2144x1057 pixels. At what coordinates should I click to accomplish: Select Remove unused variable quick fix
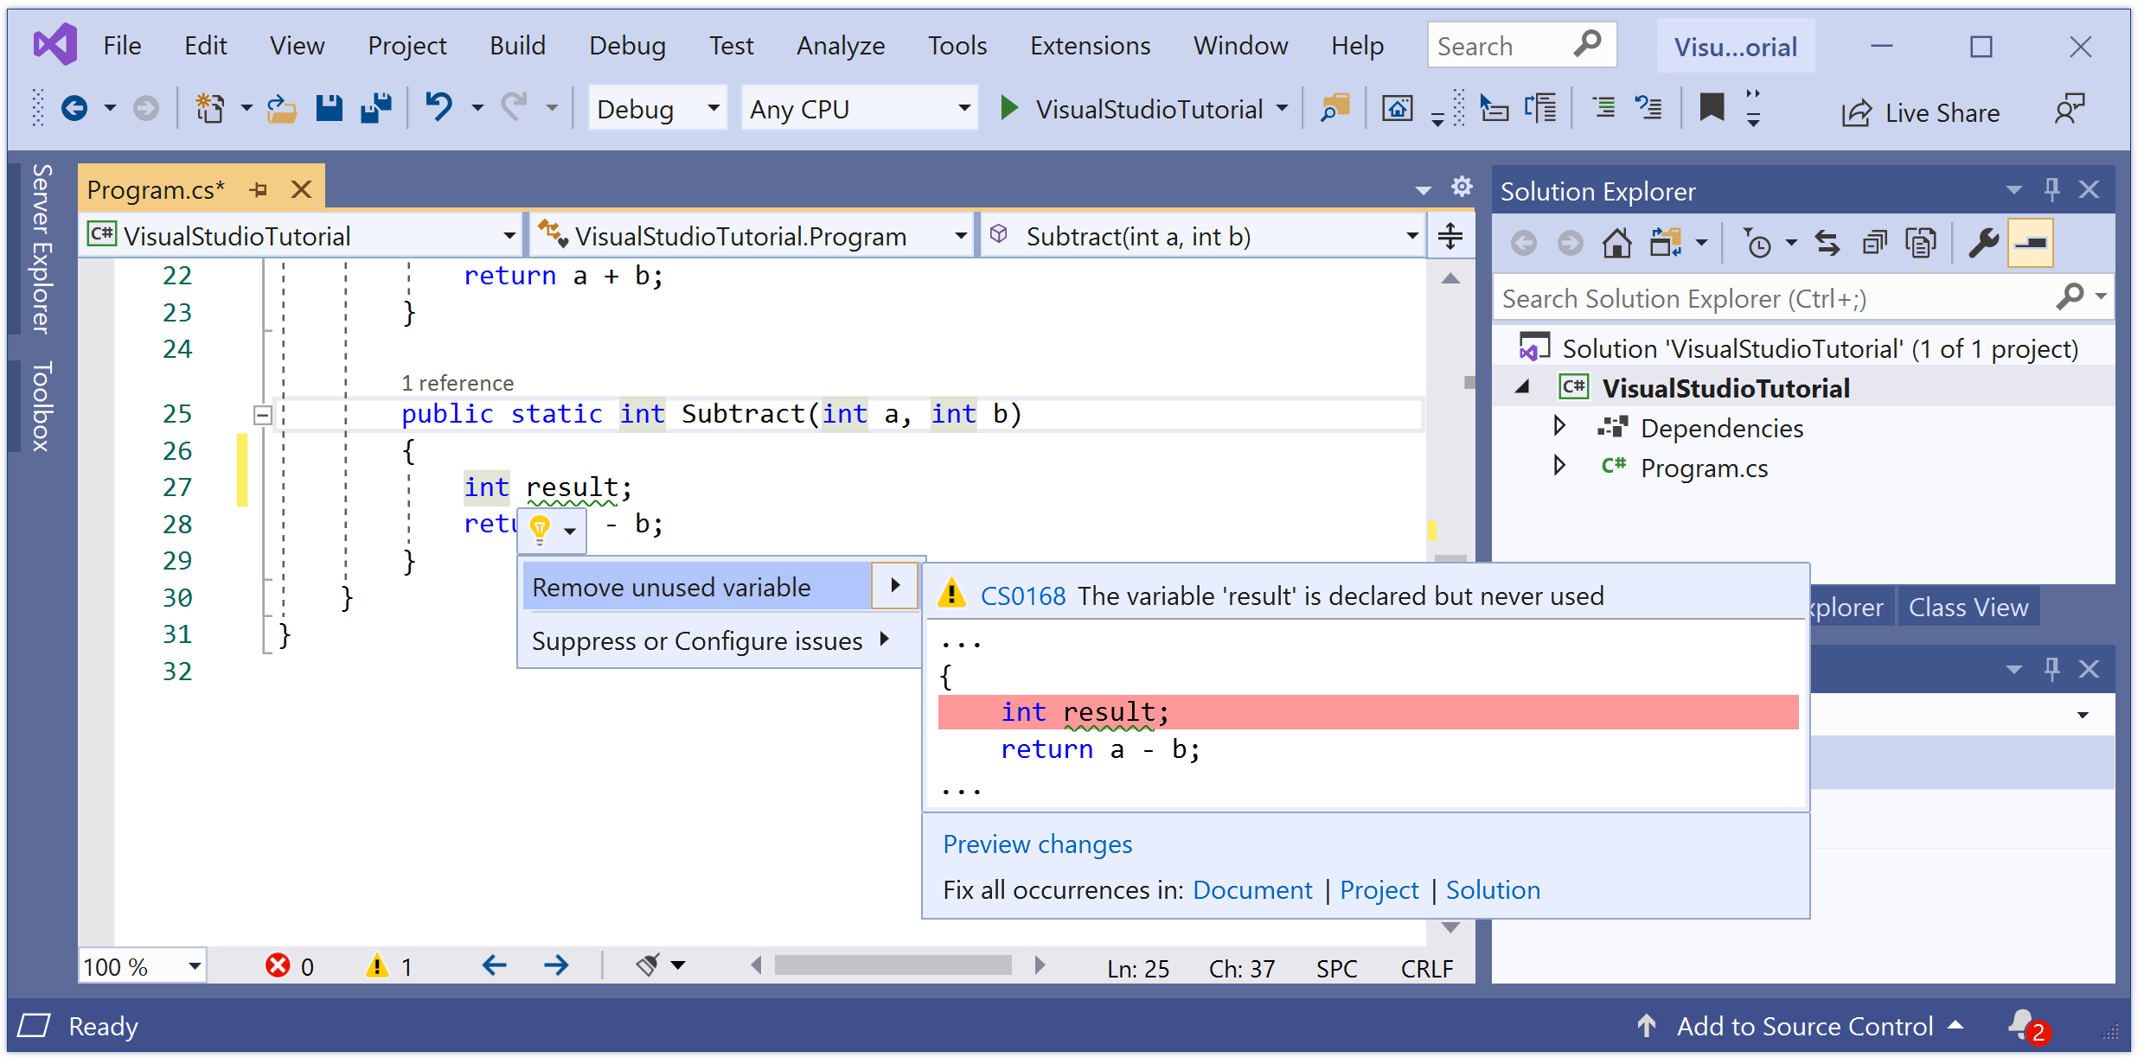(x=670, y=587)
